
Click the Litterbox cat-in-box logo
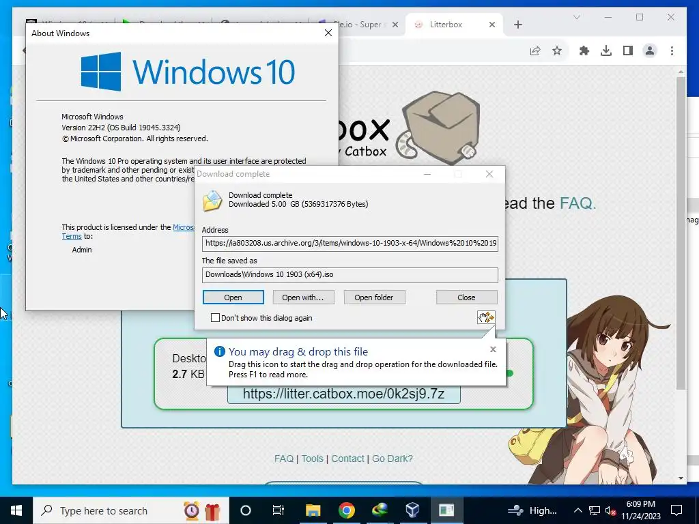(x=437, y=127)
